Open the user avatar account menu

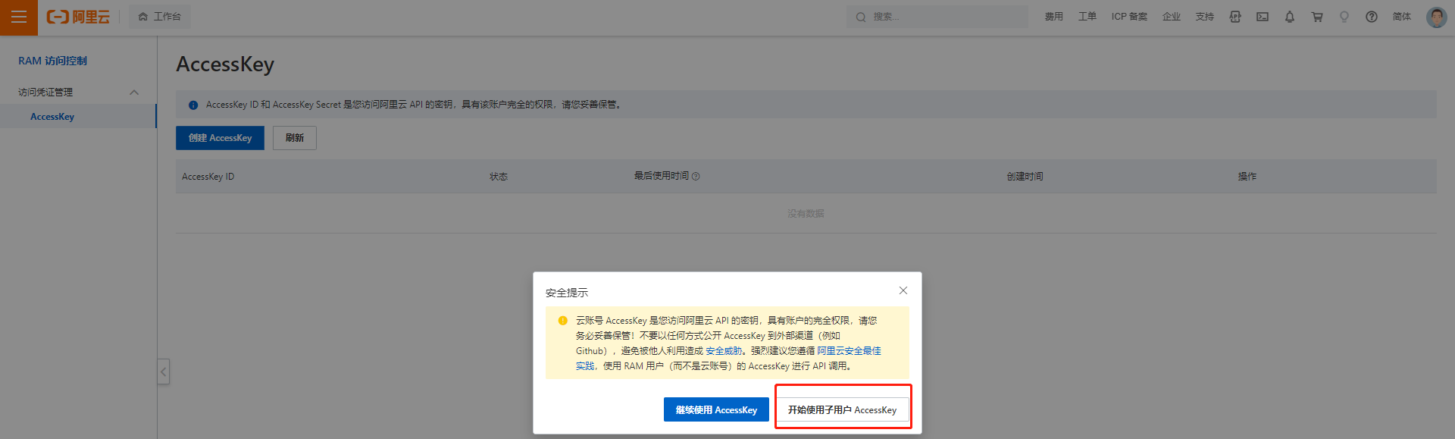click(x=1436, y=17)
